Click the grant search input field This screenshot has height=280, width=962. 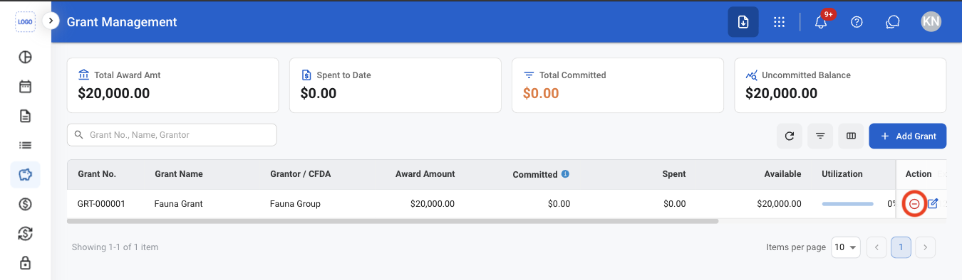point(172,135)
